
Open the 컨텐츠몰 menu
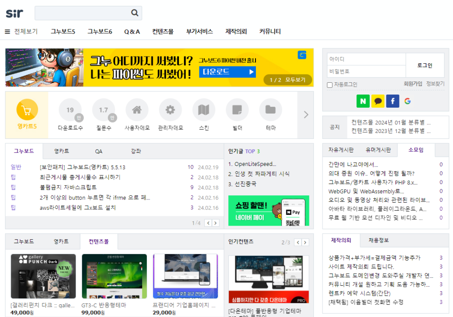pyautogui.click(x=163, y=32)
